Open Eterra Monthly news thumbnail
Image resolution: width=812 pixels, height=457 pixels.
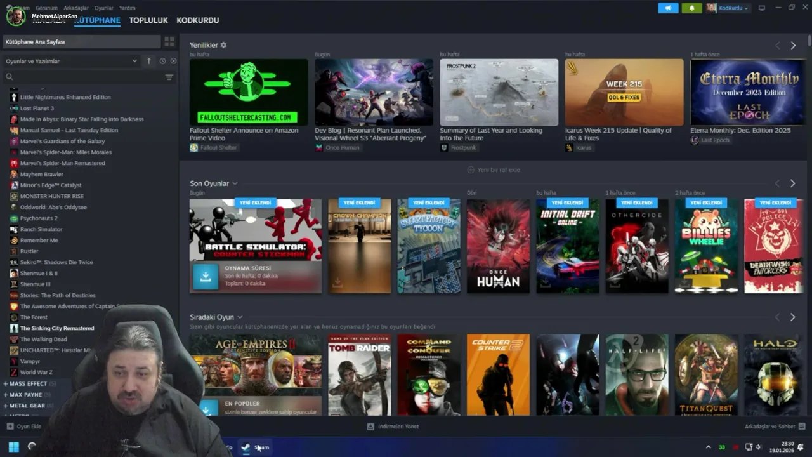click(x=747, y=92)
